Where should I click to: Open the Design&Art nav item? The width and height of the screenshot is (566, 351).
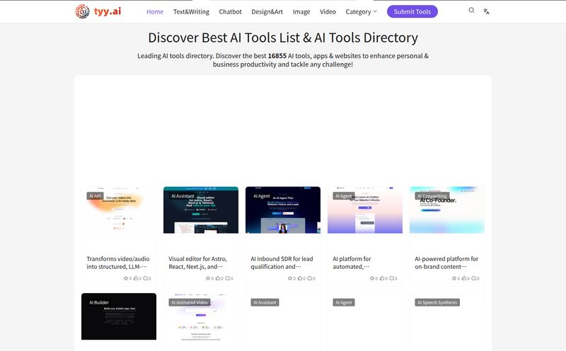point(267,12)
